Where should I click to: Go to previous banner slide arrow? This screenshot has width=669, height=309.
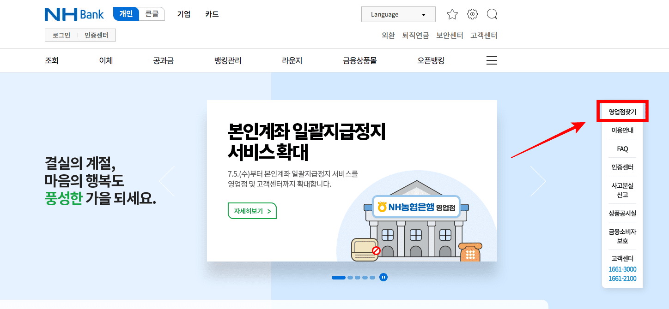167,181
